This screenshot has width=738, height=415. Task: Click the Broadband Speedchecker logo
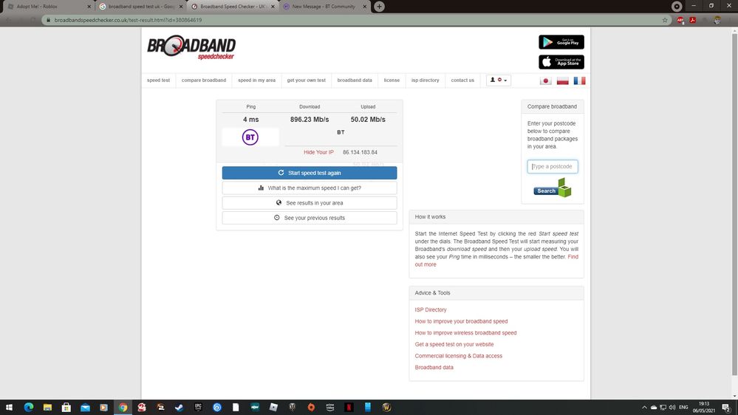click(191, 48)
